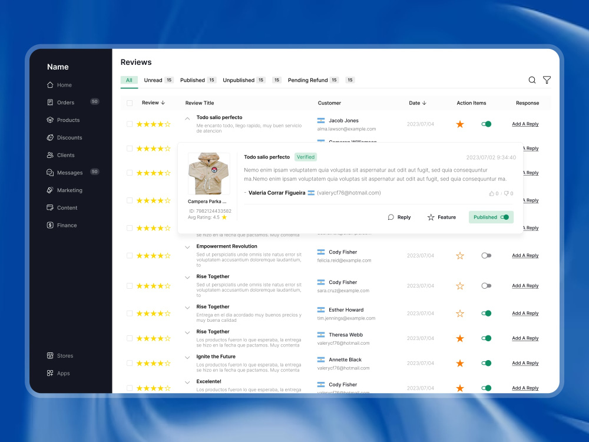
Task: Go to Home in sidebar
Action: coord(59,85)
